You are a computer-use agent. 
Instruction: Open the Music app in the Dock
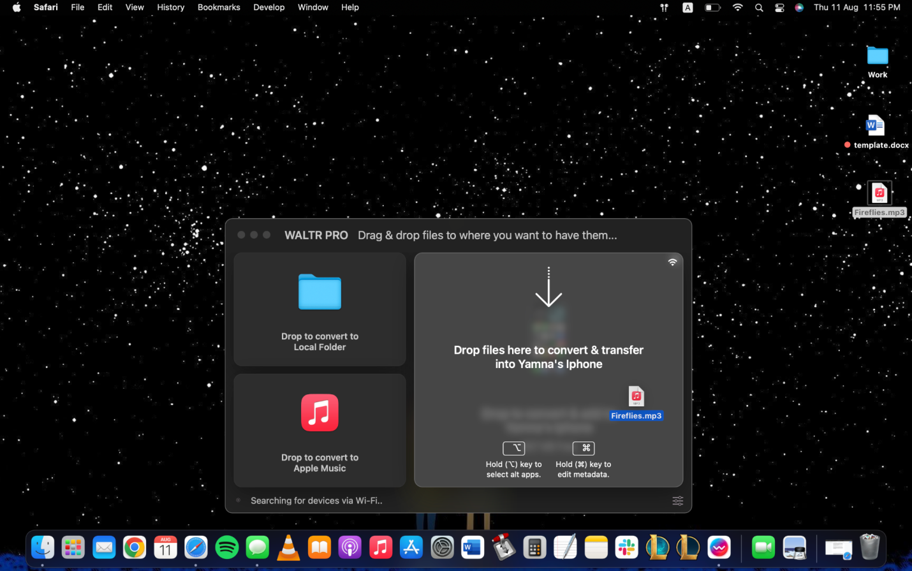[x=381, y=547]
